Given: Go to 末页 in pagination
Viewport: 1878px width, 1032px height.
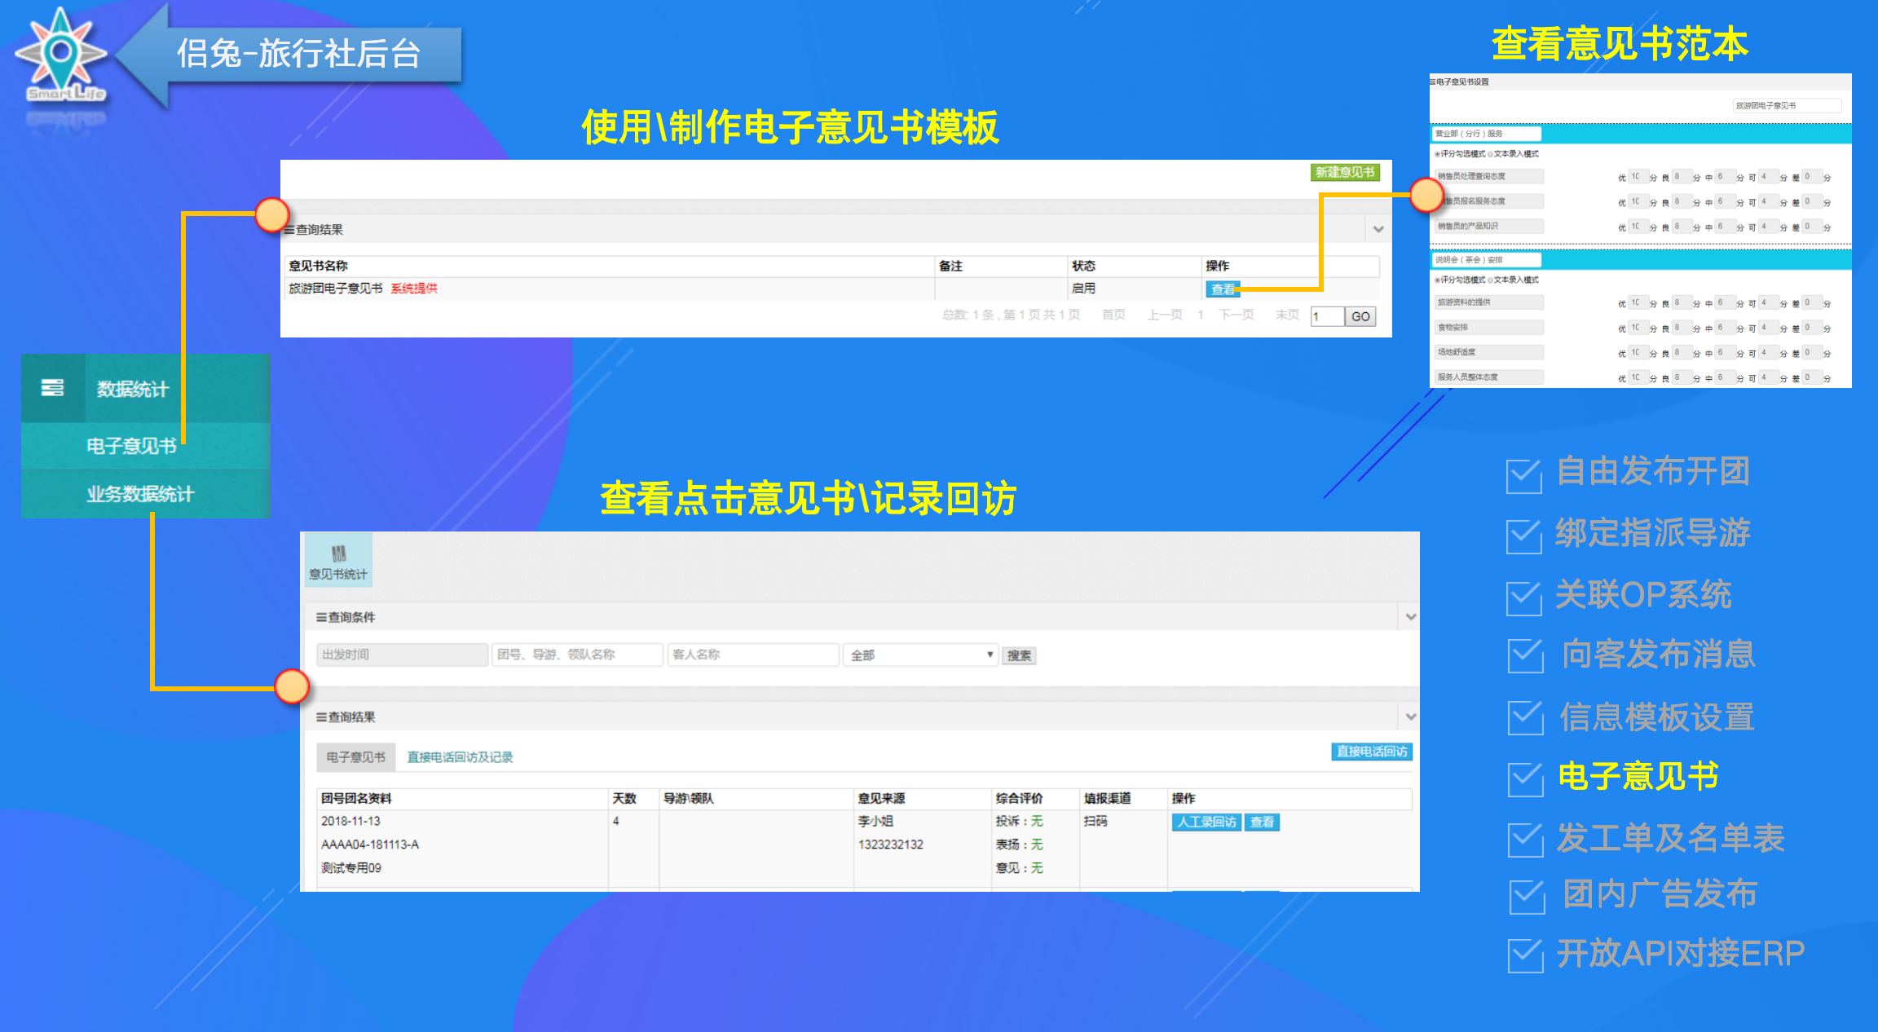Looking at the screenshot, I should coord(1287,315).
